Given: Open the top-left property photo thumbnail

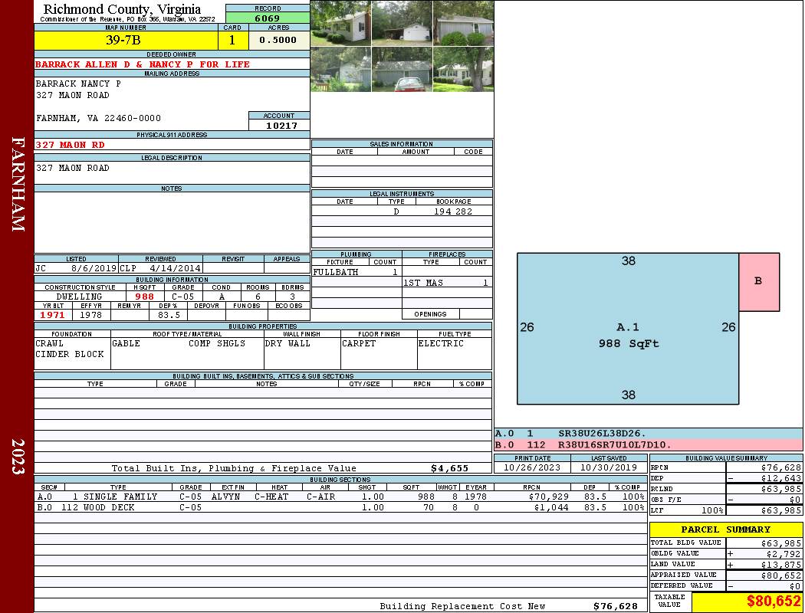Looking at the screenshot, I should pos(340,23).
